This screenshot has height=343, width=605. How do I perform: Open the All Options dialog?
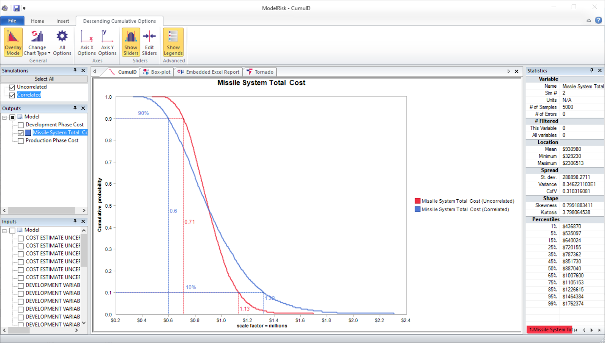point(62,42)
